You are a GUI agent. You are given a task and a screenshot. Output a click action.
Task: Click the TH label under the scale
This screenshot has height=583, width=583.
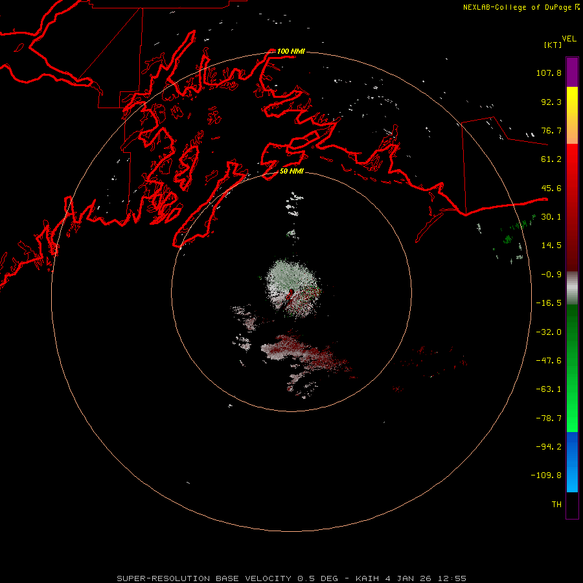click(x=556, y=504)
